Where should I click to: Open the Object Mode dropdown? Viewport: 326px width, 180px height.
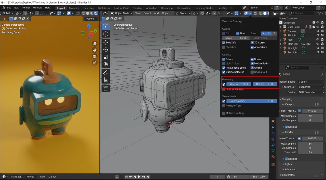121,13
